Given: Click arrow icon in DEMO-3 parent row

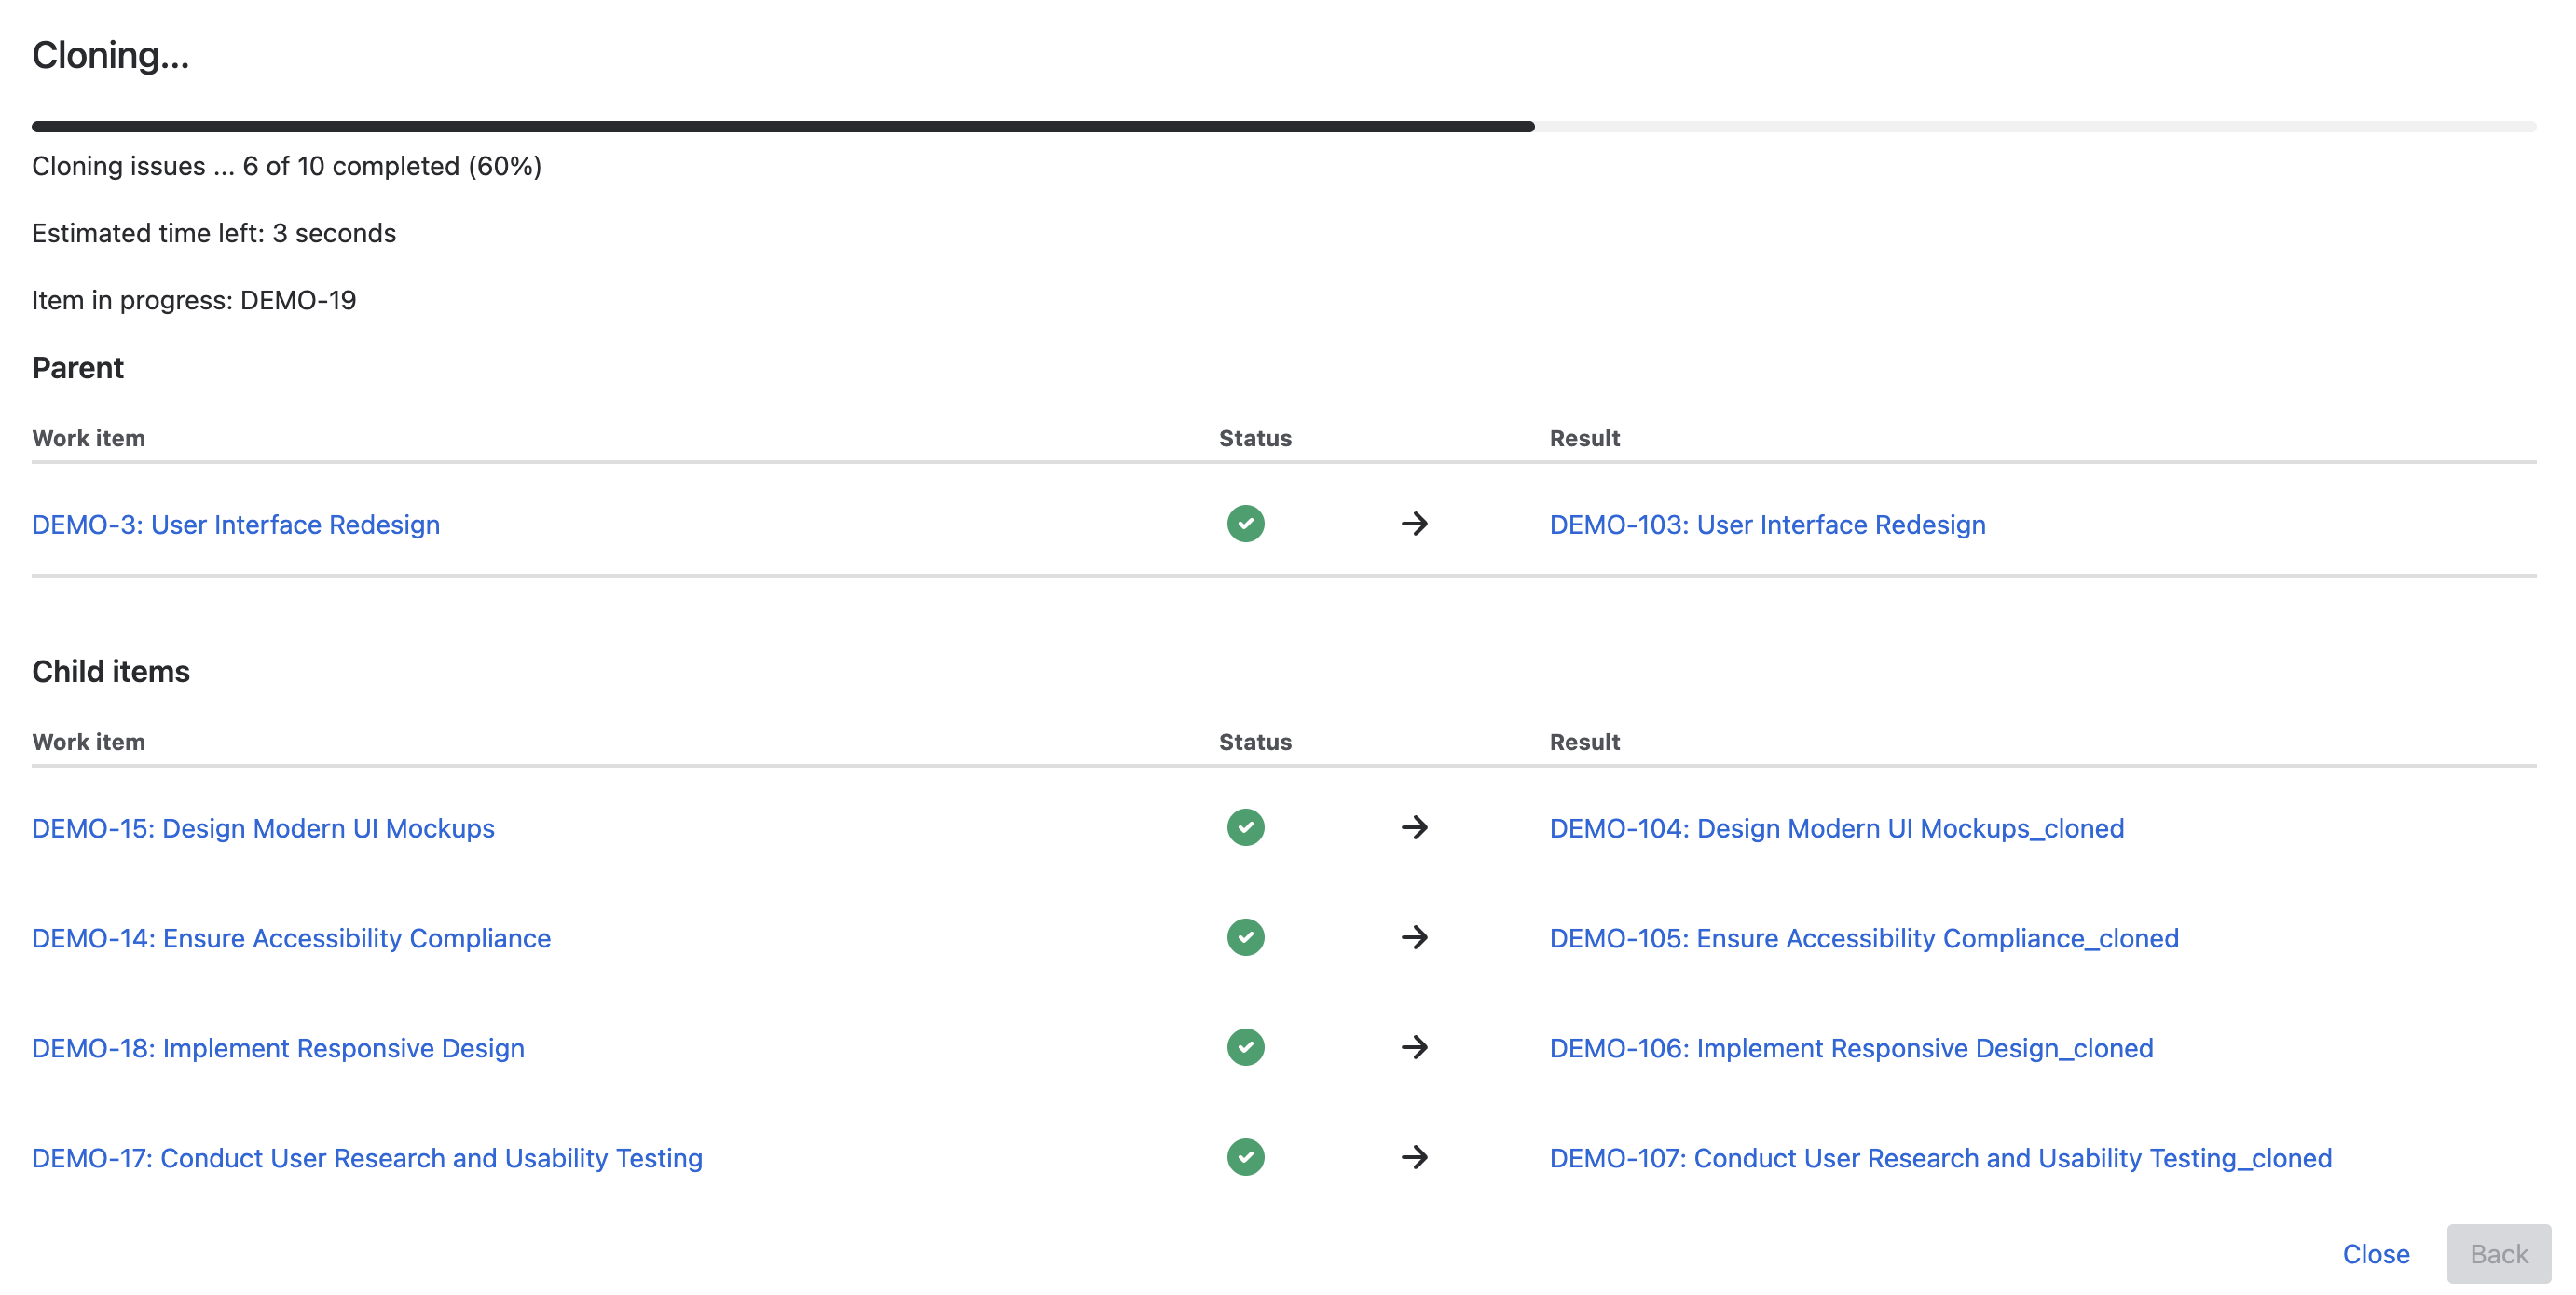Looking at the screenshot, I should click(1414, 524).
